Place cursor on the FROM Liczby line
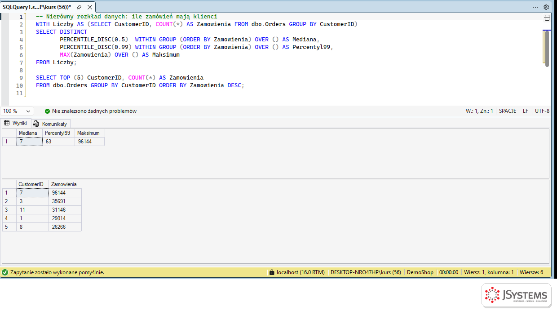 [x=57, y=62]
